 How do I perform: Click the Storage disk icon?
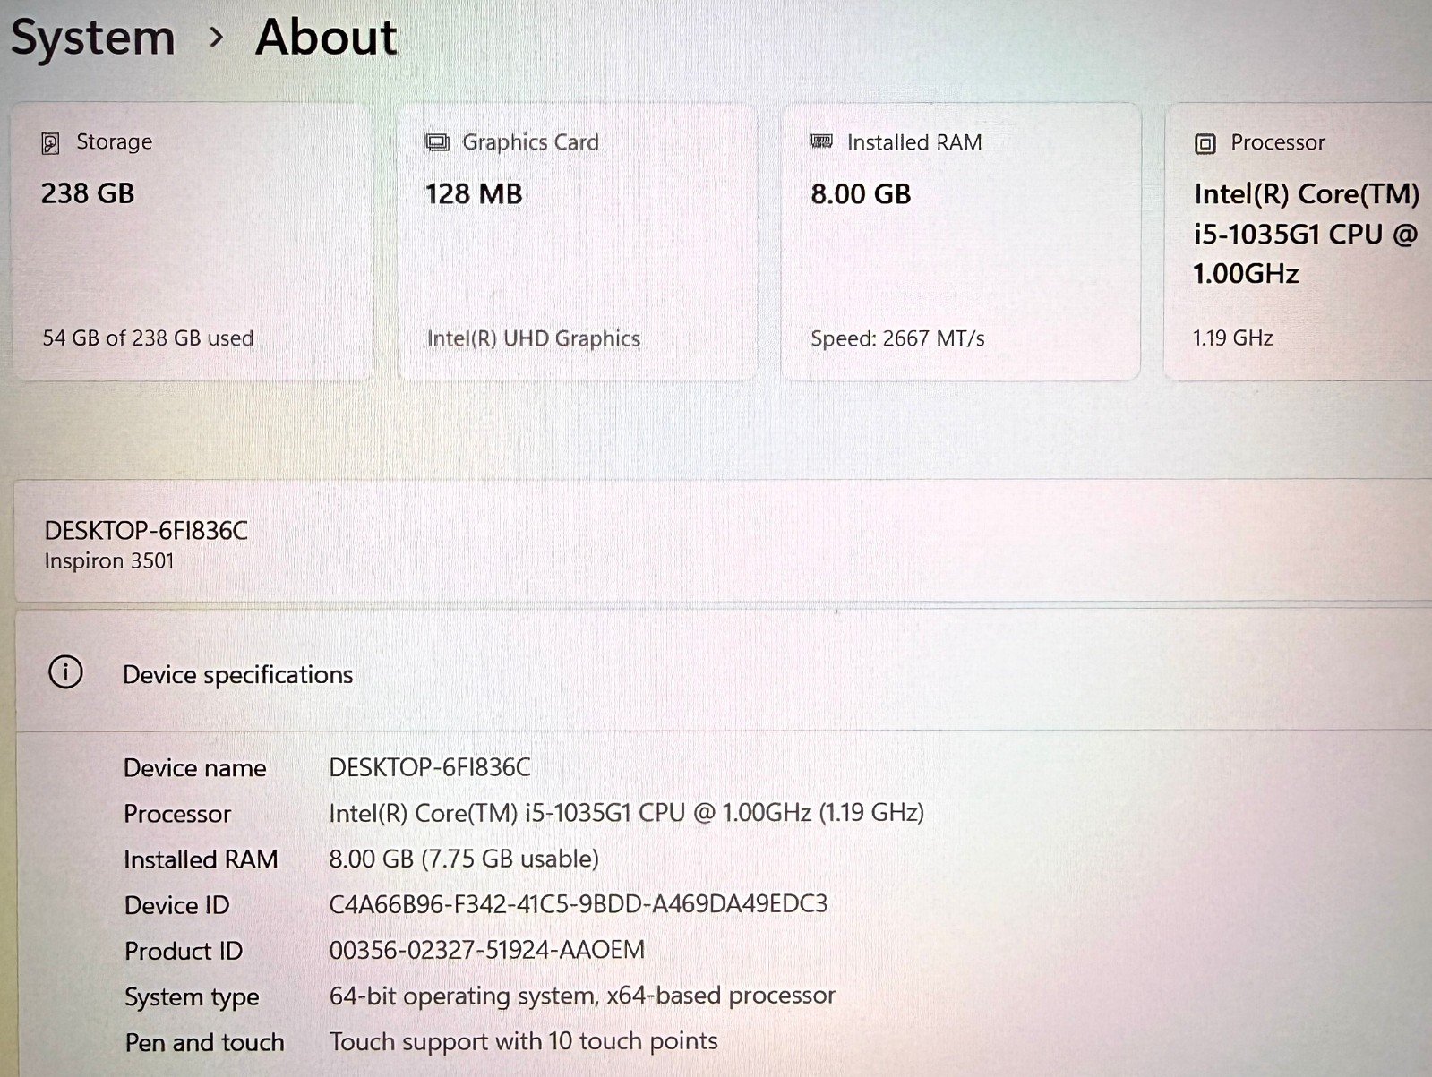[x=51, y=143]
